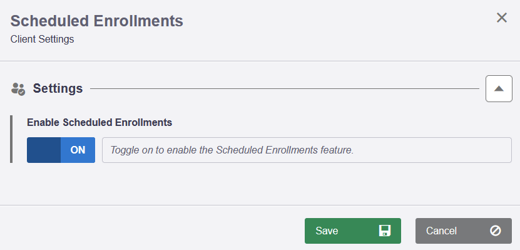This screenshot has width=520, height=250.
Task: Cancel the client settings changes
Action: click(464, 231)
